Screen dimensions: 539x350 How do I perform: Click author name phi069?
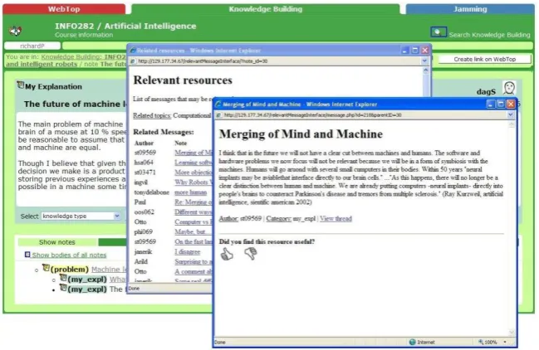point(144,231)
